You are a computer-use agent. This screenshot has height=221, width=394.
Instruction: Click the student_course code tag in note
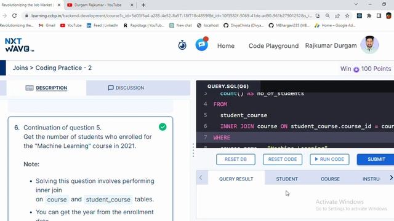coord(108,200)
